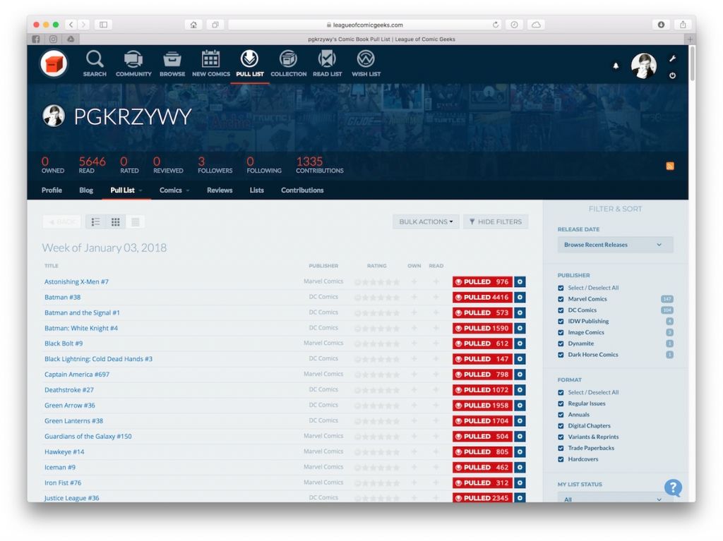This screenshot has width=723, height=541.
Task: Go to the Contributions tab
Action: 302,190
